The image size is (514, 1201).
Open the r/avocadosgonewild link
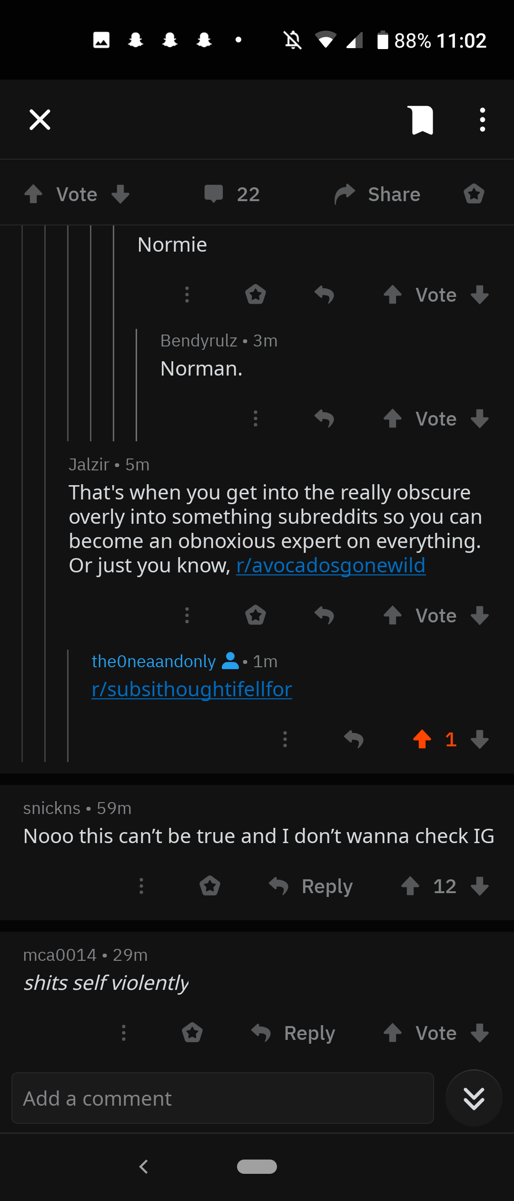331,565
